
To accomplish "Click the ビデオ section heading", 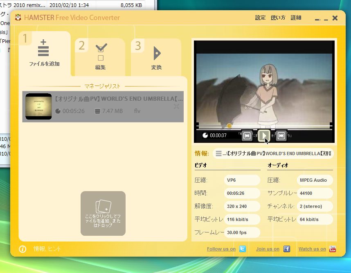I will (x=200, y=165).
